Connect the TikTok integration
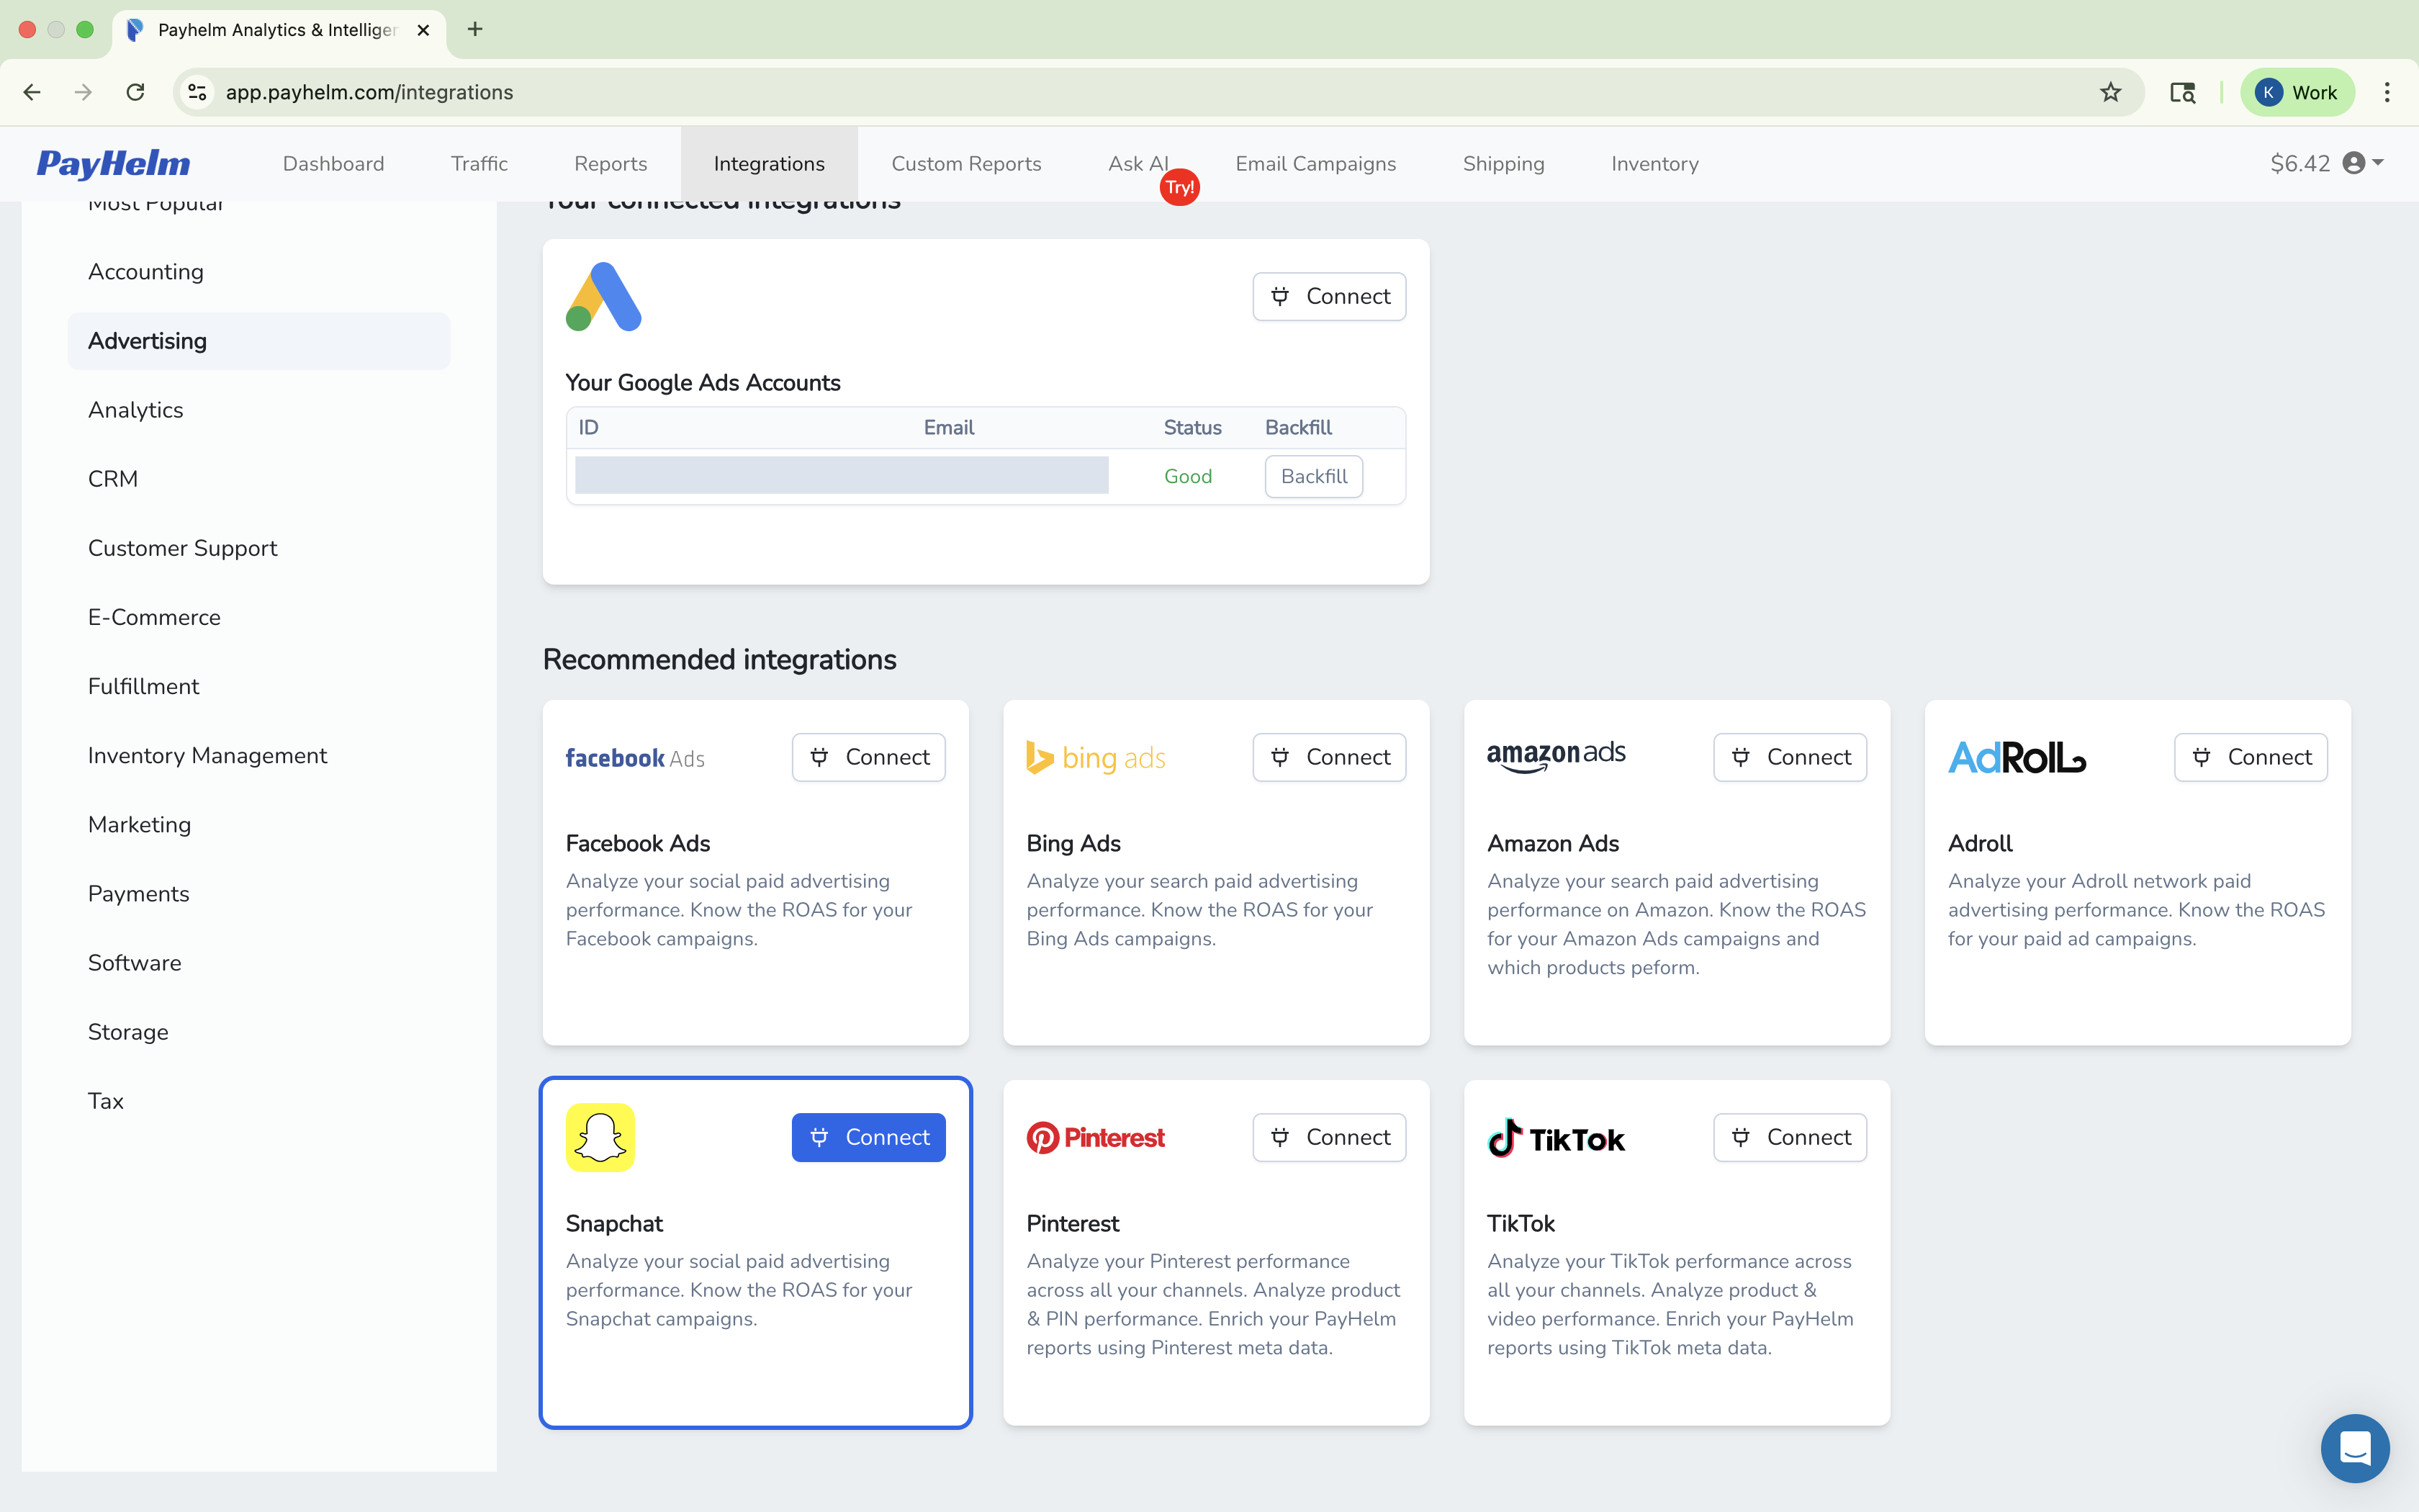Viewport: 2419px width, 1512px height. (x=1789, y=1137)
